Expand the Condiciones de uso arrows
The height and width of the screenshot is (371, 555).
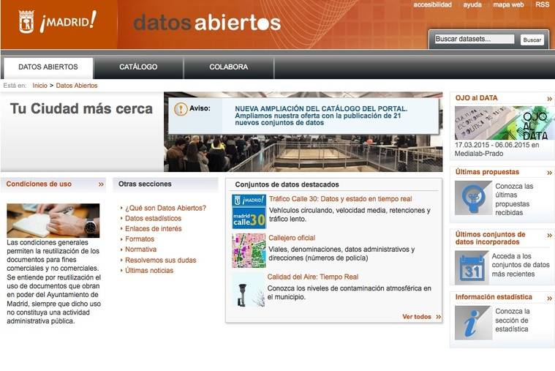pyautogui.click(x=101, y=184)
